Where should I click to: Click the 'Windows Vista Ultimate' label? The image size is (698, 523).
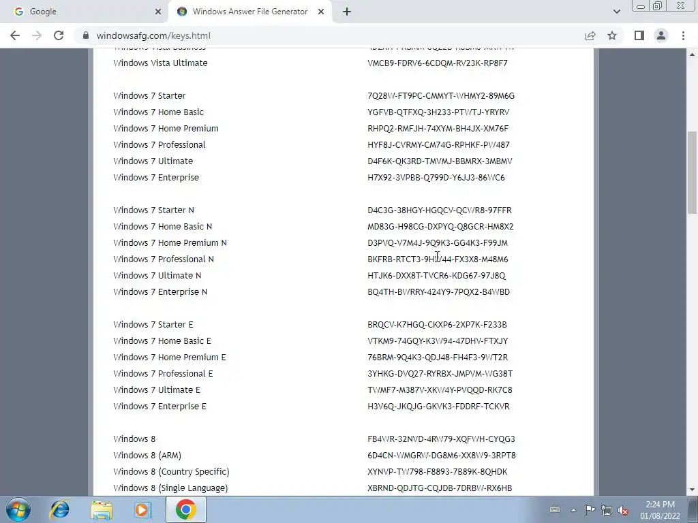click(160, 63)
